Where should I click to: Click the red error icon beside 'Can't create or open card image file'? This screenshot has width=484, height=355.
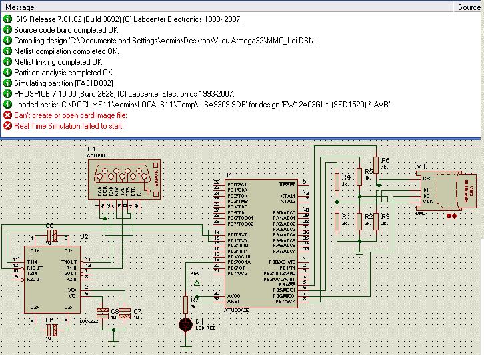pyautogui.click(x=7, y=115)
